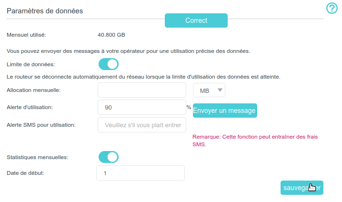This screenshot has height=202, width=342.
Task: Click the sauvegarder button
Action: pos(302,188)
